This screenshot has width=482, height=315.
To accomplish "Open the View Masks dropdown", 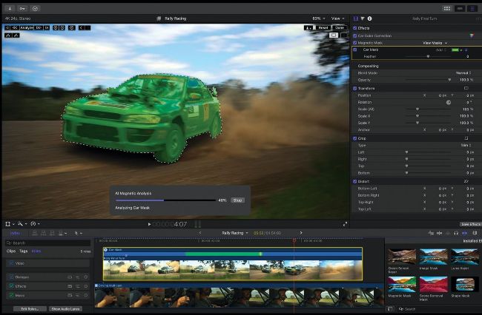I will (x=438, y=43).
